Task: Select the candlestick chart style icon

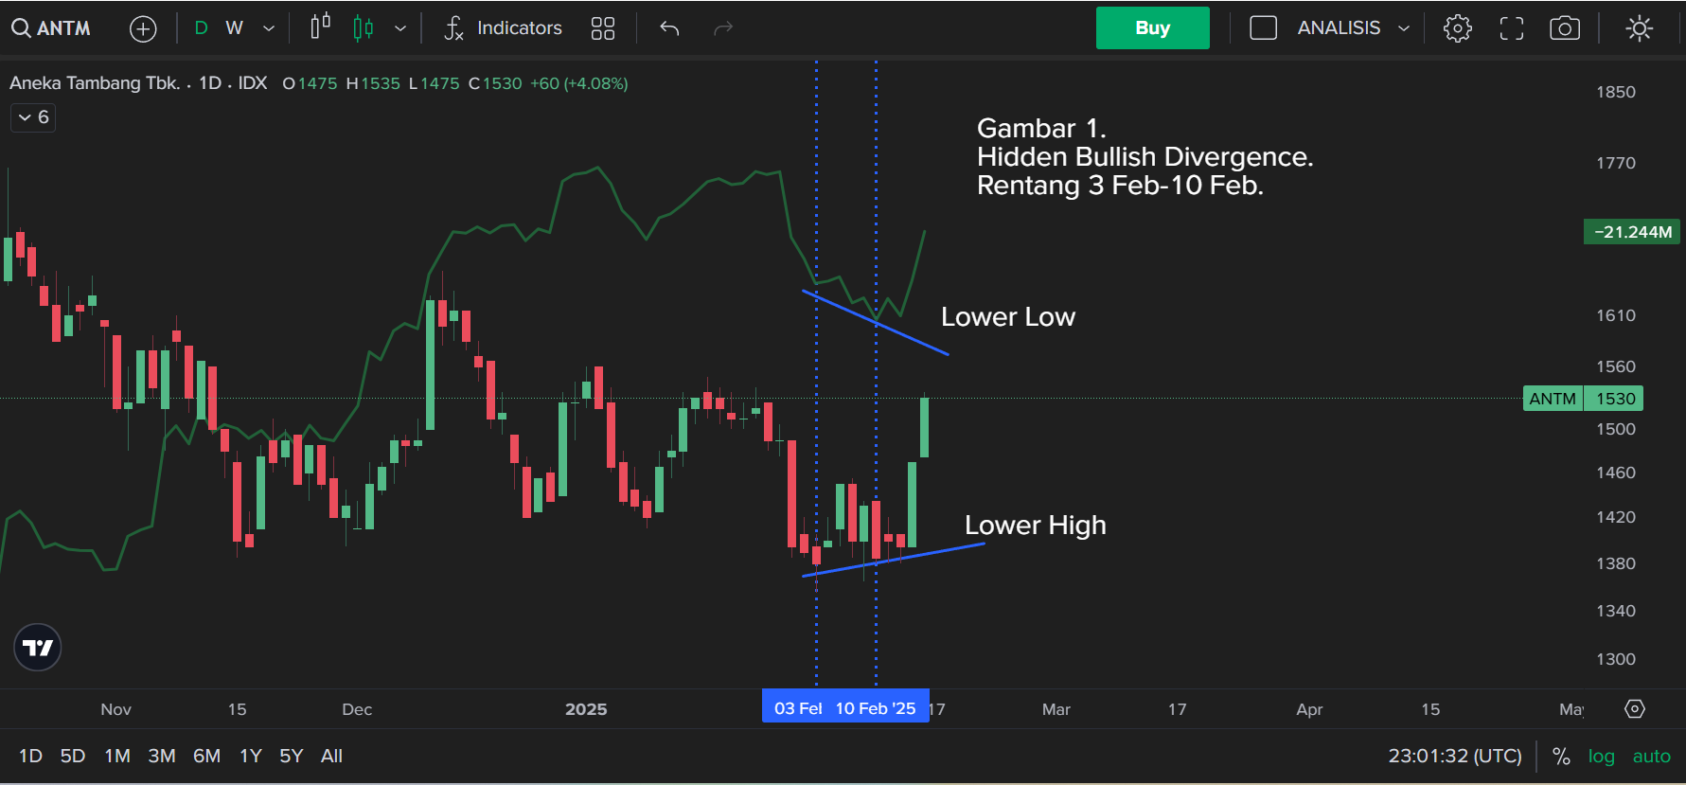Action: coord(364,28)
